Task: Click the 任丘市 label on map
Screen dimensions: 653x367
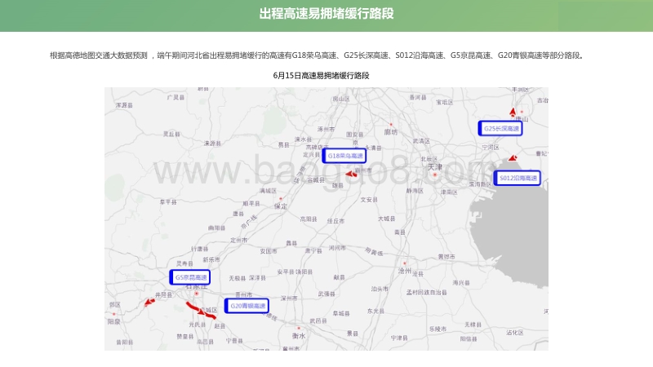Action: pyautogui.click(x=335, y=221)
